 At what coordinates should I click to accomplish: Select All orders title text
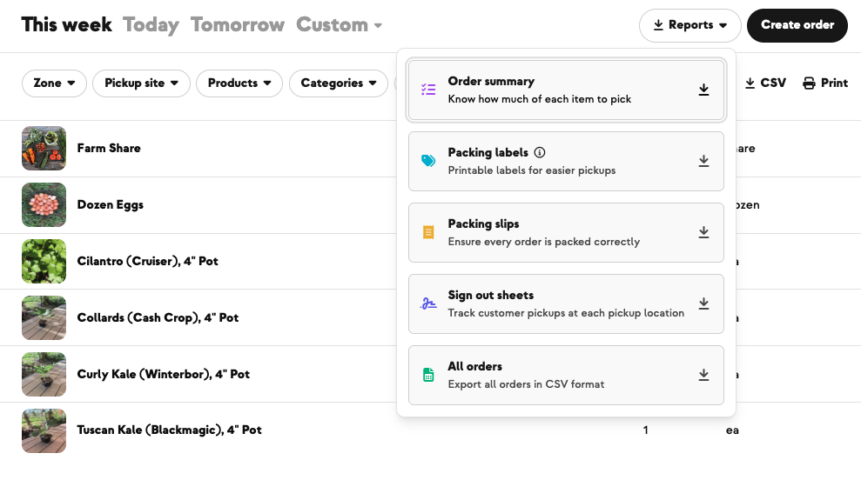(474, 366)
